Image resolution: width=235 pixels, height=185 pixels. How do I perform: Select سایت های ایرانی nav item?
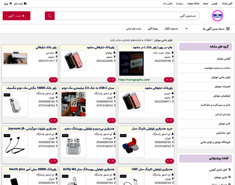pos(134,29)
